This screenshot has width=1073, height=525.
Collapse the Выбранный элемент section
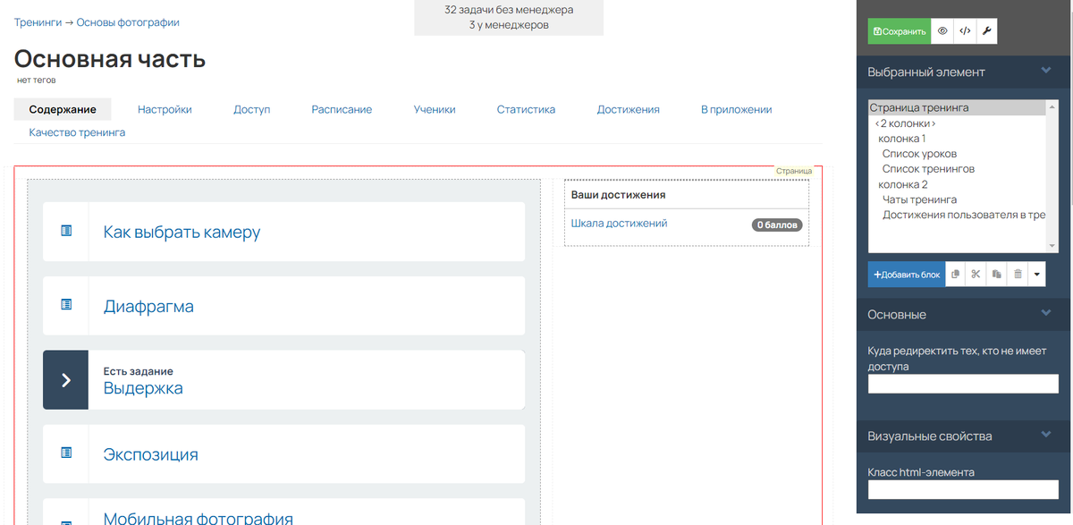coord(1045,71)
